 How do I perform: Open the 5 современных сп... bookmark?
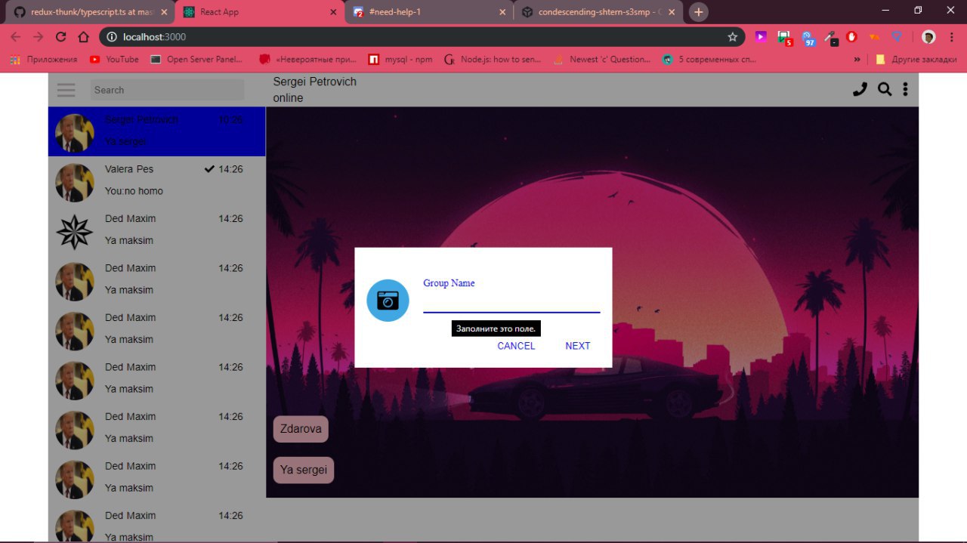point(709,60)
